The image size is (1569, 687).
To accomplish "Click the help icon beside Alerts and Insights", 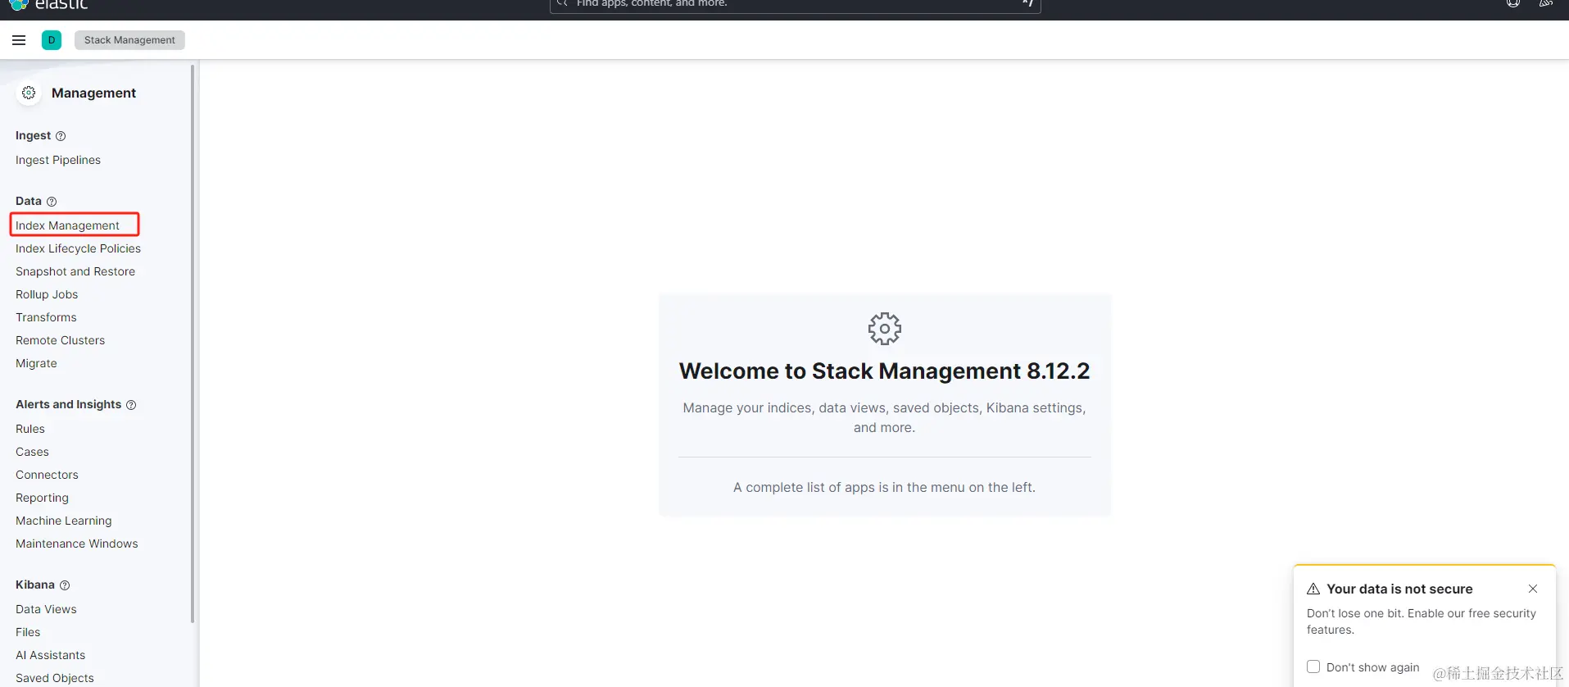I will click(131, 405).
